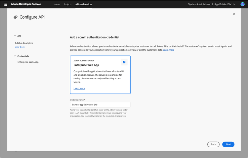
Task: Click the plug icon beside Configure API
Action: [x=15, y=17]
